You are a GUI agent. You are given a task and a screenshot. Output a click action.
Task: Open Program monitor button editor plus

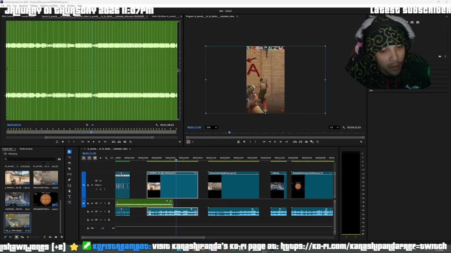(x=361, y=142)
